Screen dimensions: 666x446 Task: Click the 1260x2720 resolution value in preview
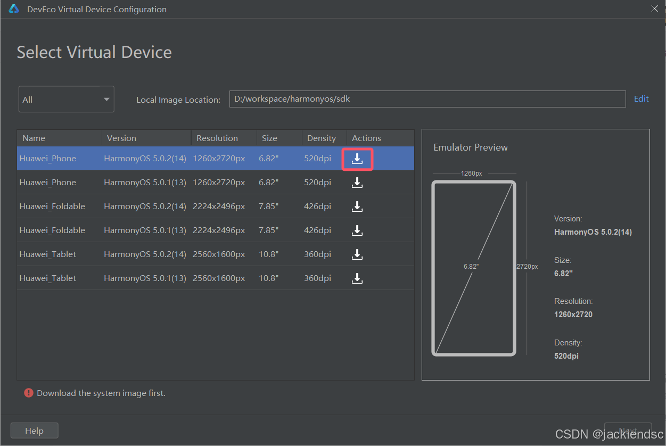[573, 315]
